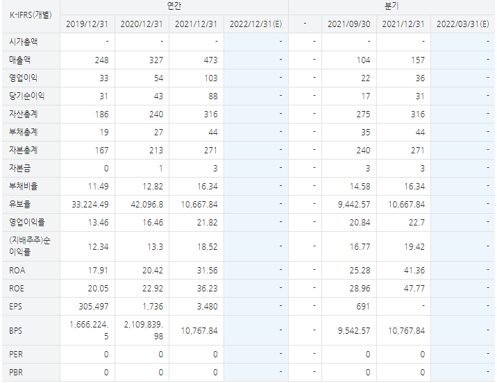Select the ROE row label

pos(17,289)
